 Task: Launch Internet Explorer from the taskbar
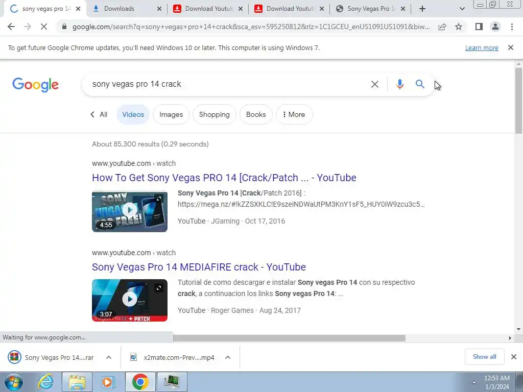45,382
